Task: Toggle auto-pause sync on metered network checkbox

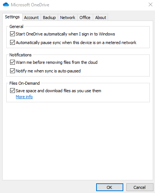Action: [12, 43]
